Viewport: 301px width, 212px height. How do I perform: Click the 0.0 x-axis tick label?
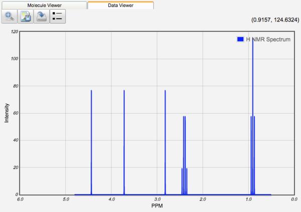[294, 199]
